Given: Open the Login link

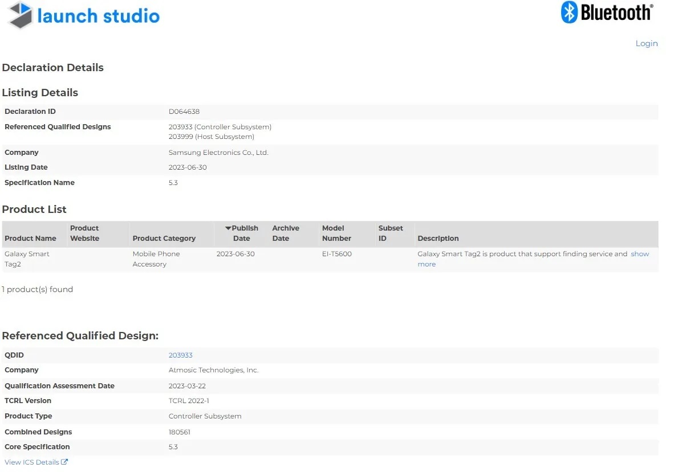Looking at the screenshot, I should tap(646, 43).
